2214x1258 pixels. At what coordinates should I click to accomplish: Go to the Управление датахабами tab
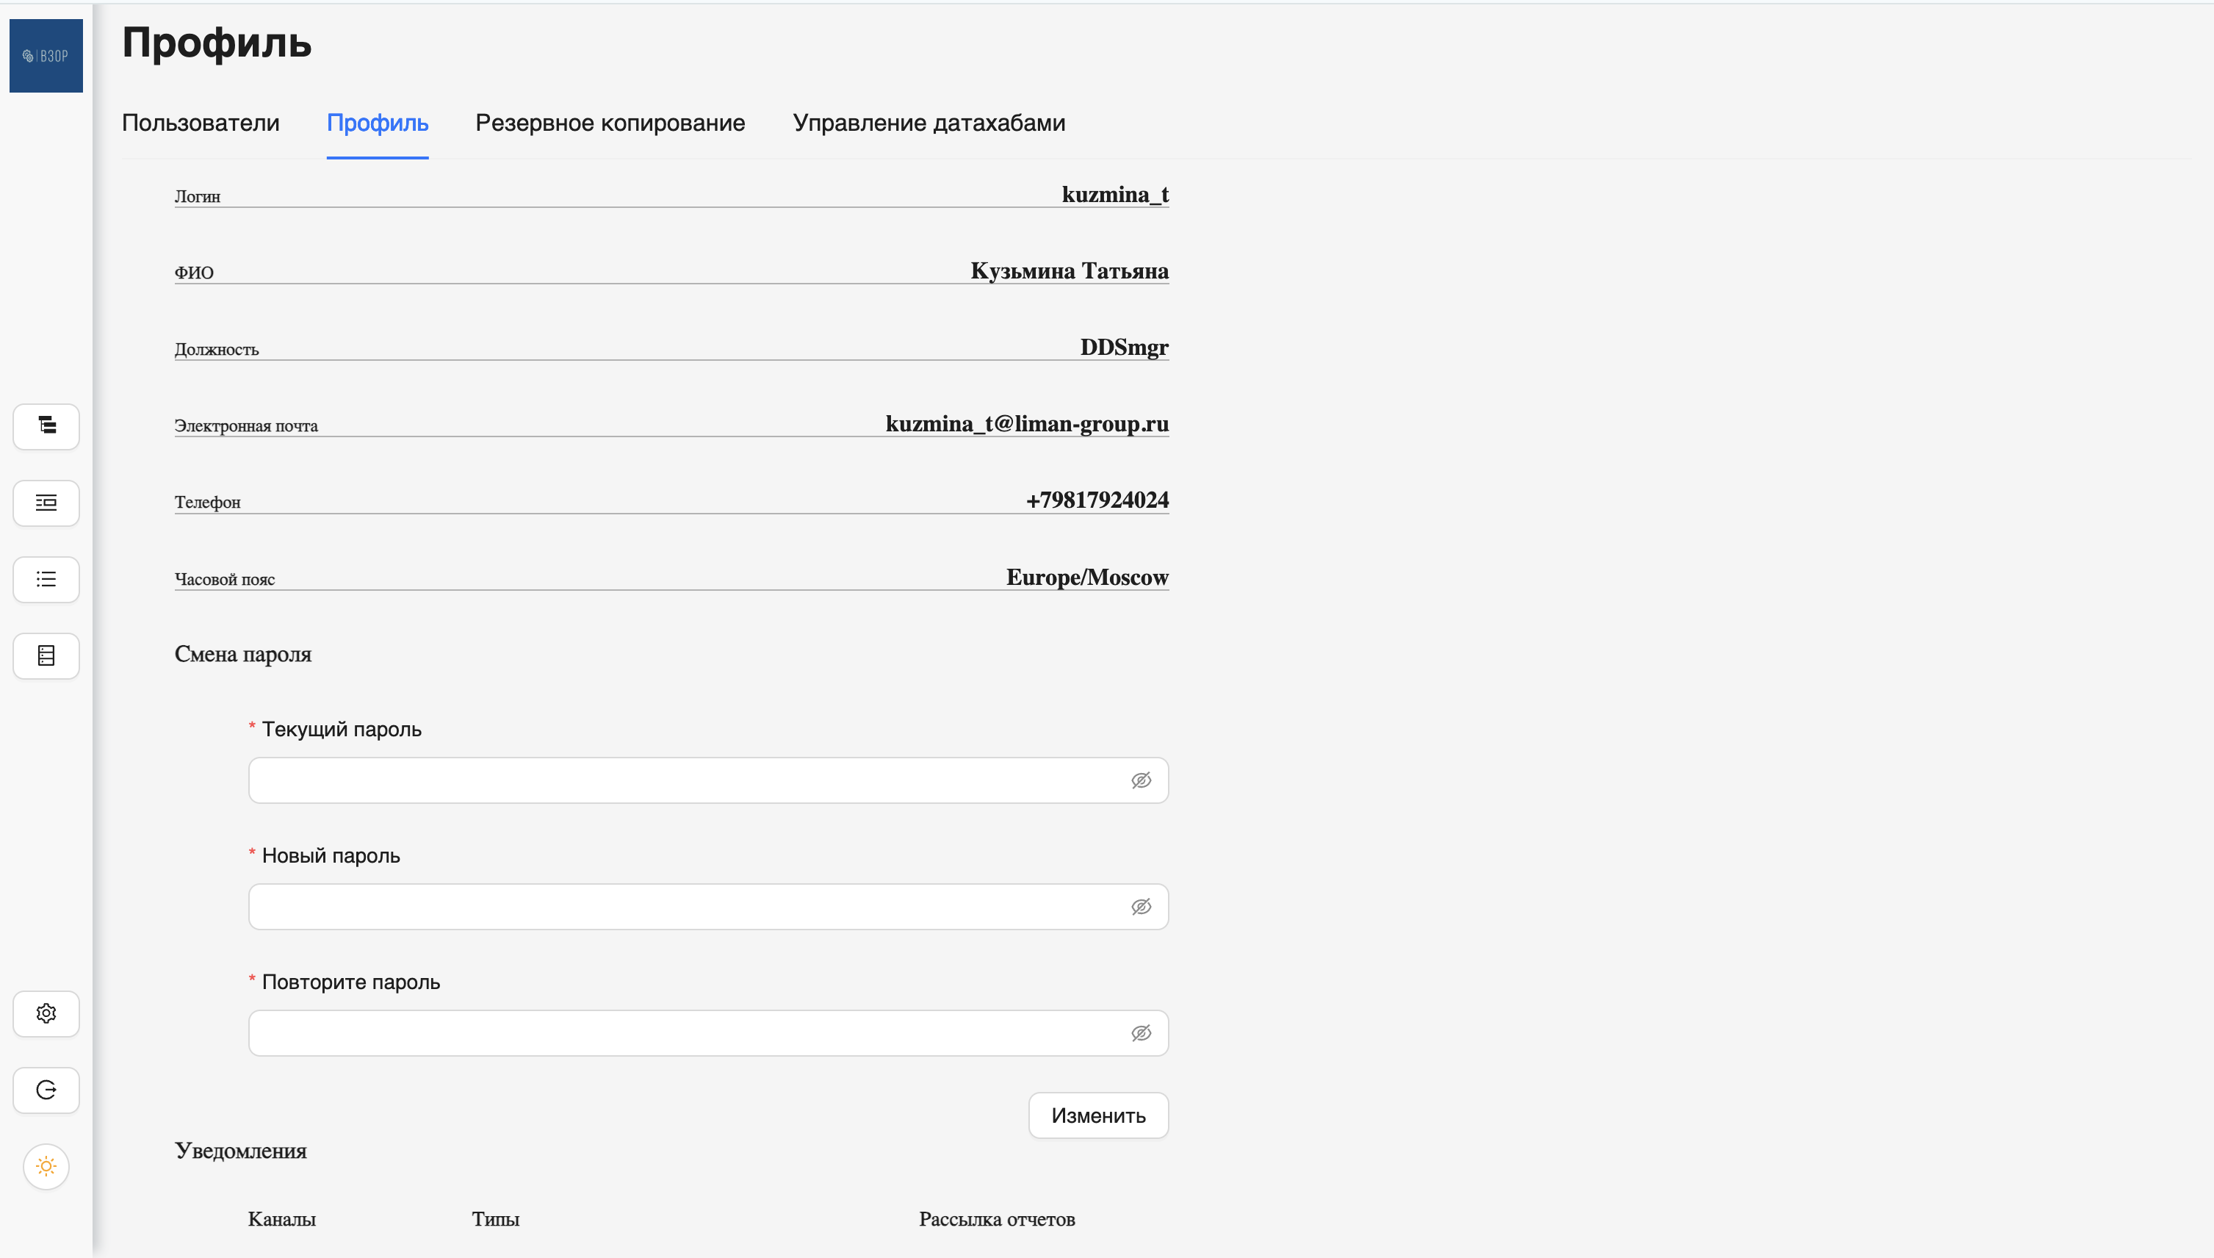click(x=928, y=123)
